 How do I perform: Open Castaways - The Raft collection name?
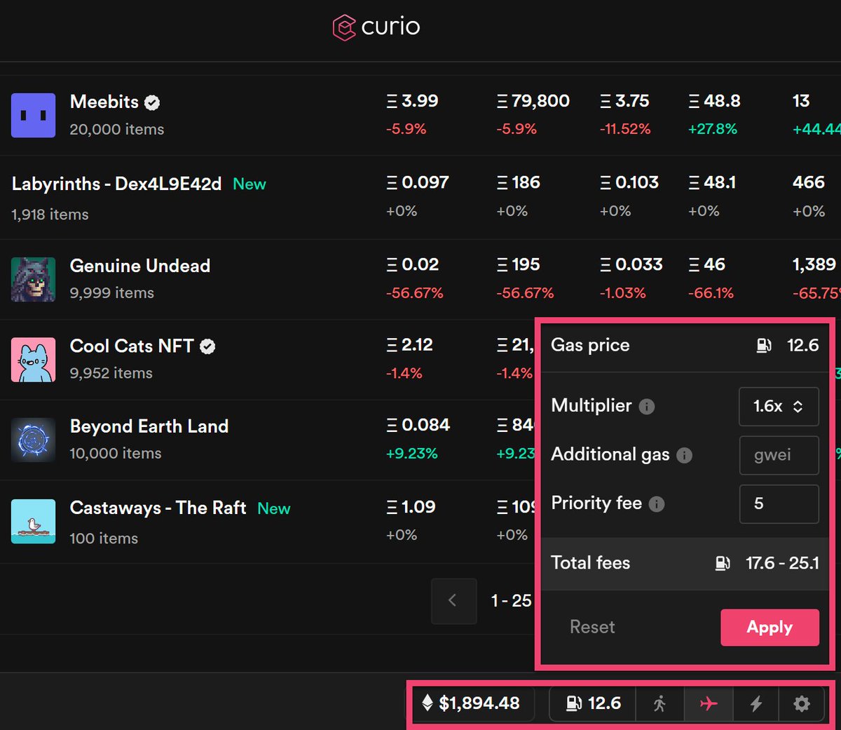click(x=158, y=508)
